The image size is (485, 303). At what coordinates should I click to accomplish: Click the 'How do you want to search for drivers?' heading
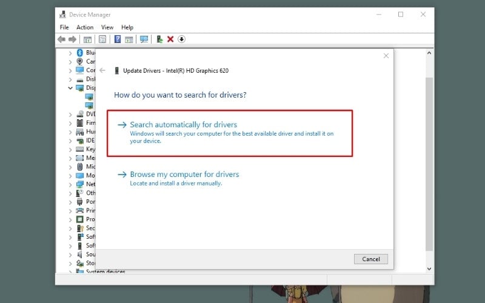coord(180,95)
